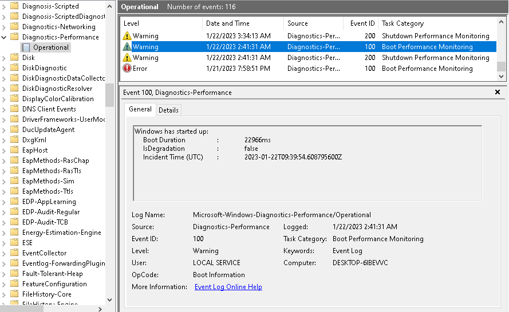Click the DisplayColorCalibration folder icon

pyautogui.click(x=14, y=98)
